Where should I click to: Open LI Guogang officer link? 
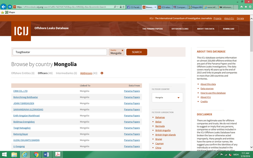(19, 146)
